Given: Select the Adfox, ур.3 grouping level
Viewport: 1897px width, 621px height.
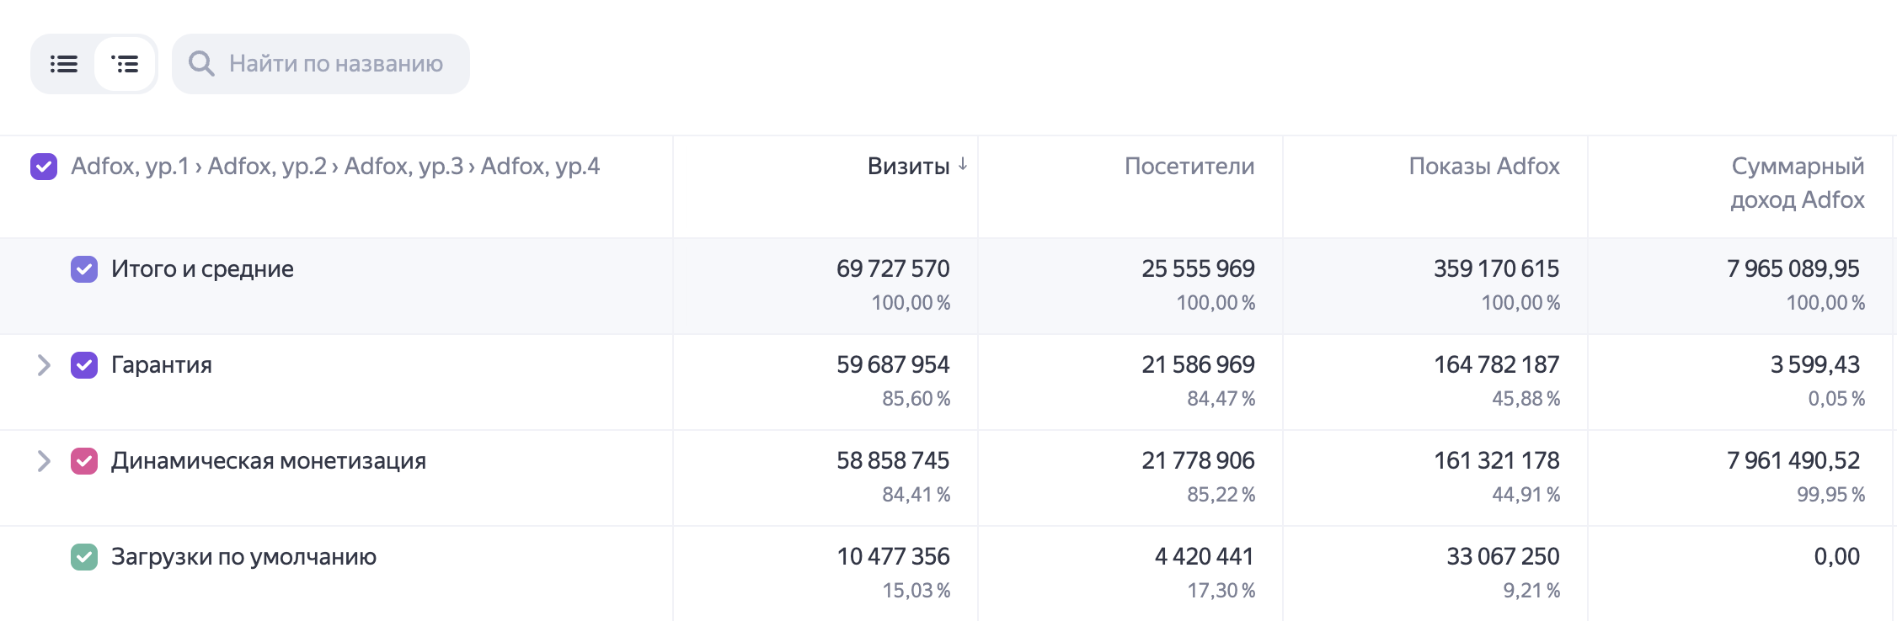Looking at the screenshot, I should [x=403, y=167].
